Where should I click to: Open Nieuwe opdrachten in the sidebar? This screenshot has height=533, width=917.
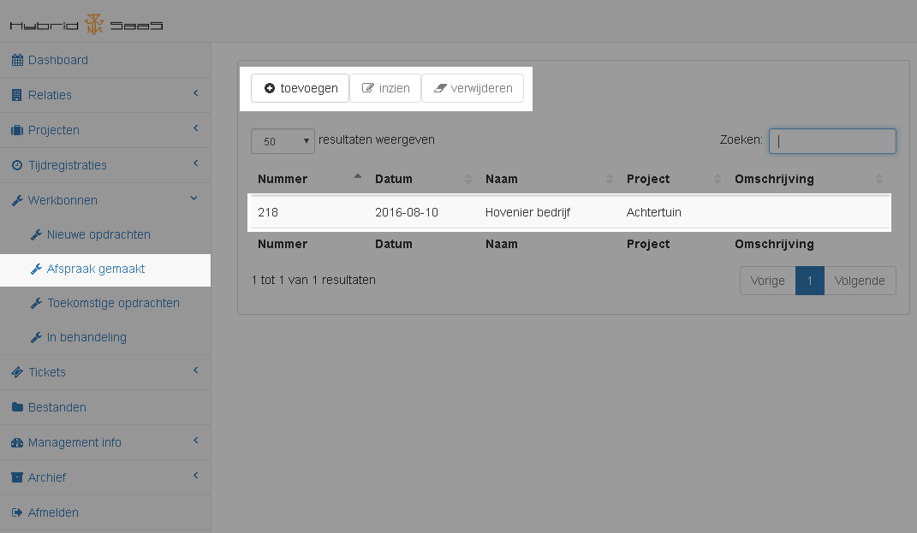pos(98,234)
